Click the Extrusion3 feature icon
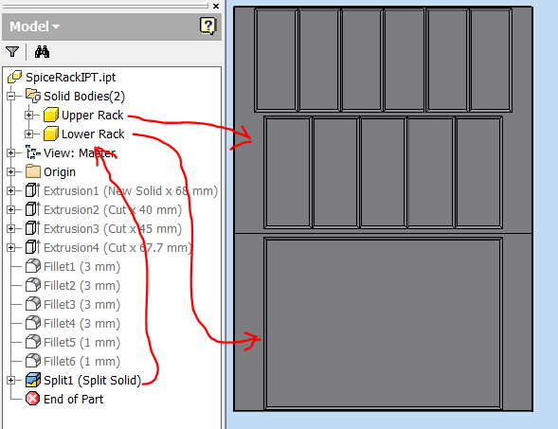Viewport: 558px width, 429px height. [33, 228]
